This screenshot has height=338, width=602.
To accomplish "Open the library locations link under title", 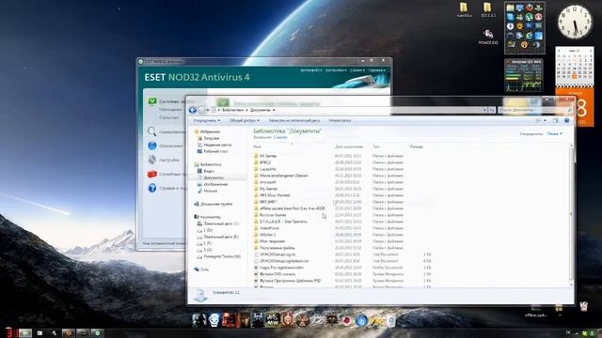I will pyautogui.click(x=280, y=137).
